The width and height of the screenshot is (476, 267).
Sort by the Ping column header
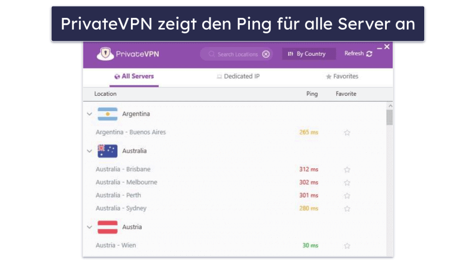(312, 94)
